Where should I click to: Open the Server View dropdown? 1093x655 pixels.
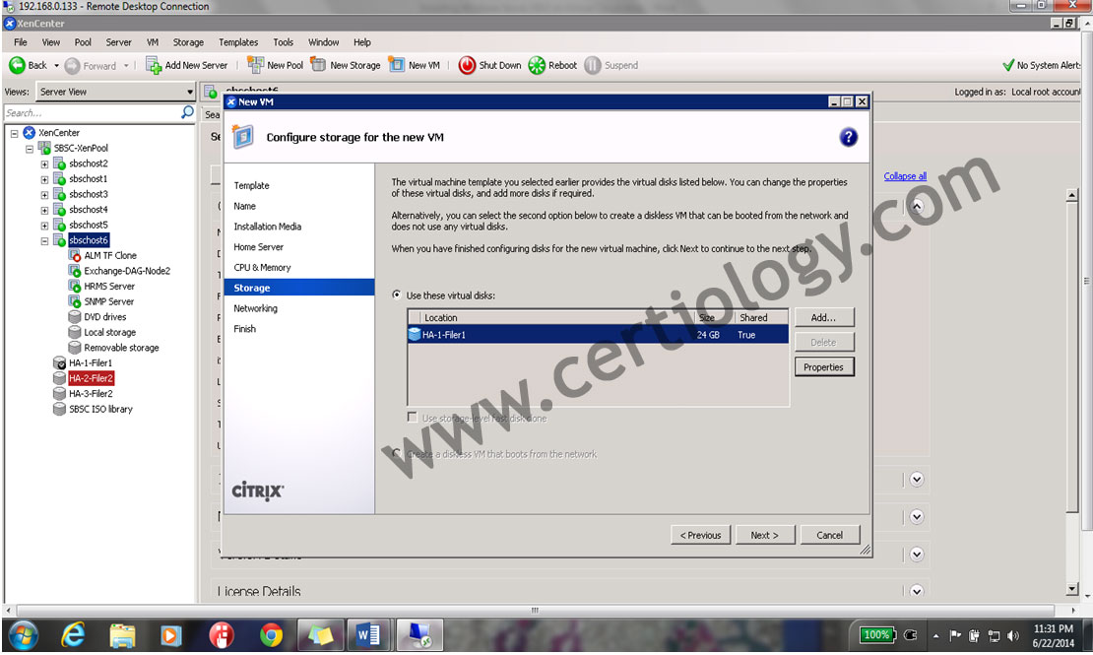coord(116,92)
